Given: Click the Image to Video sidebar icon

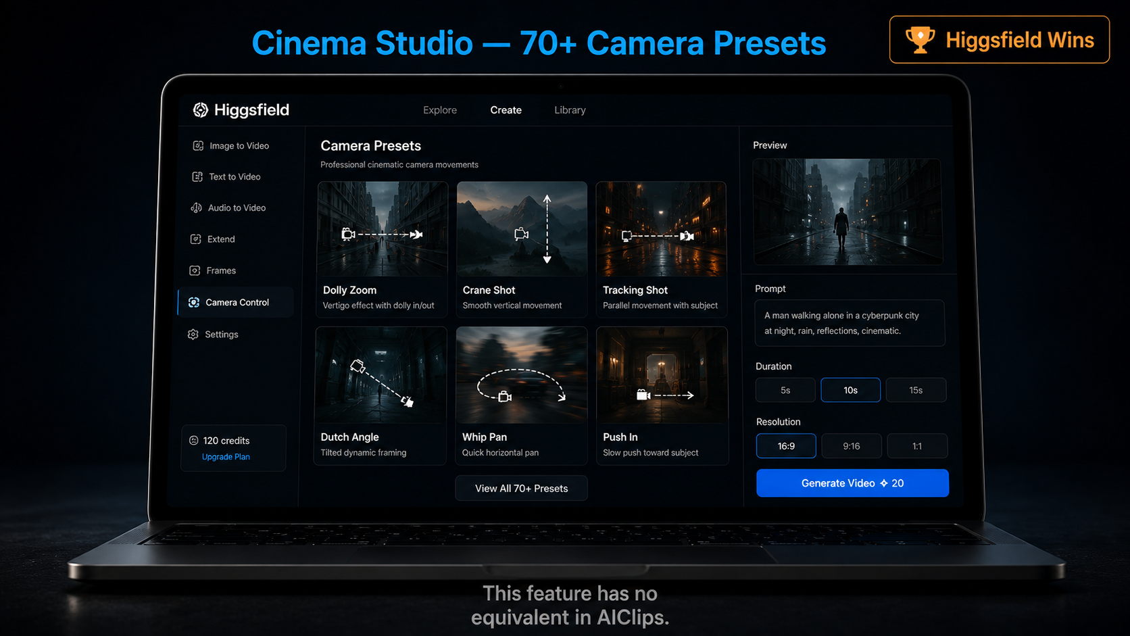Looking at the screenshot, I should coord(198,146).
